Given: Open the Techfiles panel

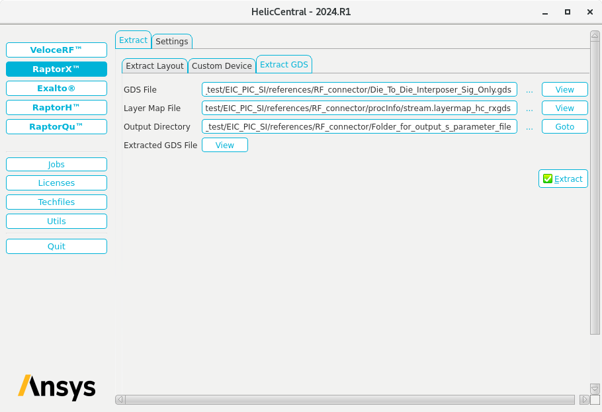Looking at the screenshot, I should coord(56,202).
